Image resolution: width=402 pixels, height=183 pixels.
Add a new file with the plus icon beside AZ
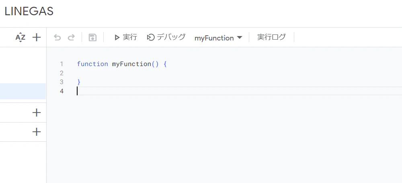point(37,38)
